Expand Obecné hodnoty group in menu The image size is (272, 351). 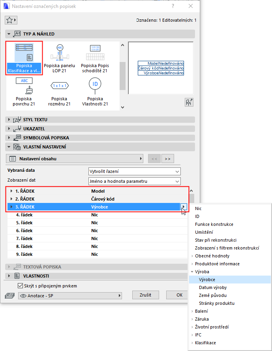click(192, 256)
